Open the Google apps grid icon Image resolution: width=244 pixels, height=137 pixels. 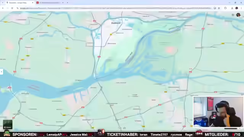(233, 15)
